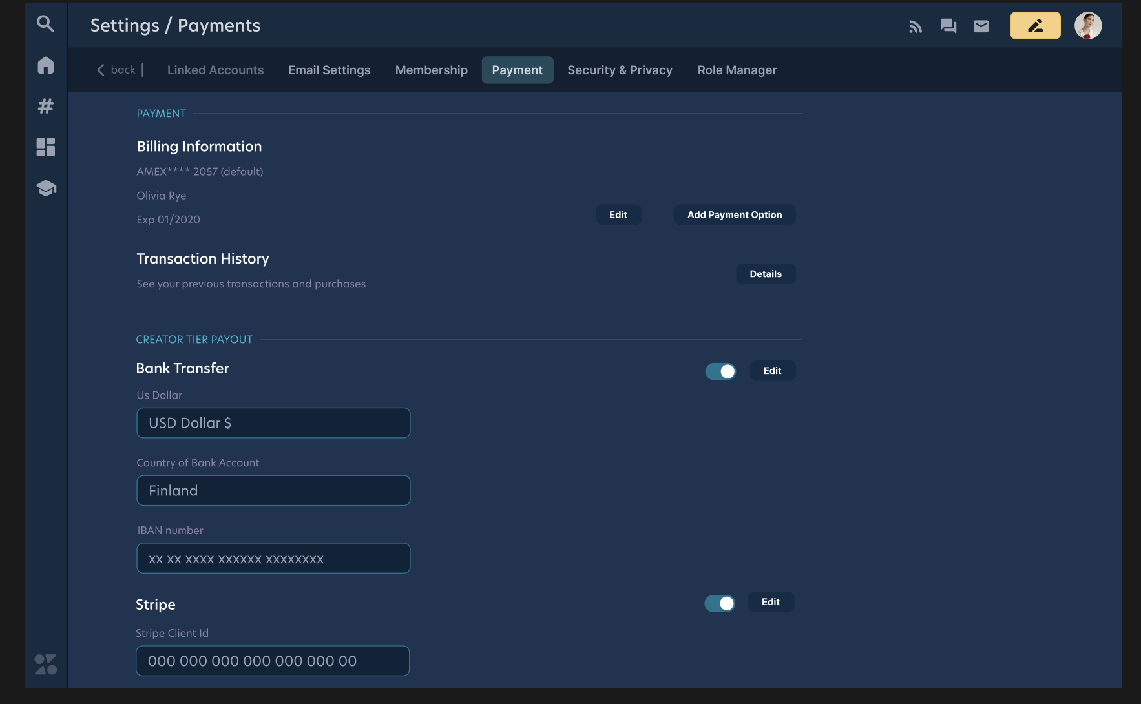This screenshot has width=1141, height=704.
Task: Click the Stripe Client Id label
Action: click(x=173, y=634)
